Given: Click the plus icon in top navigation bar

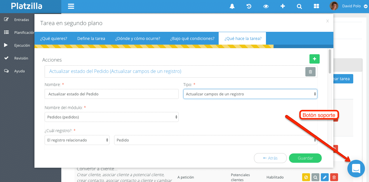Looking at the screenshot, I should tap(283, 6).
